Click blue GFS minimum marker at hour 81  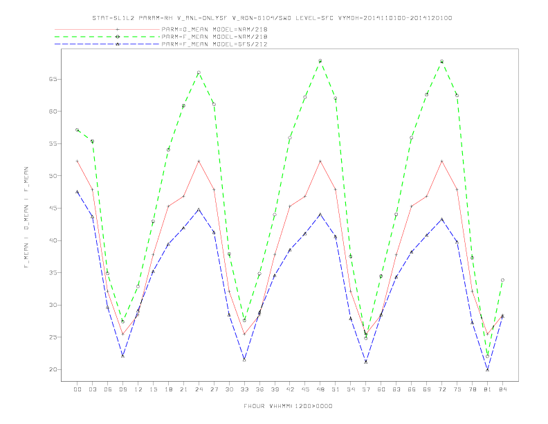[x=488, y=370]
